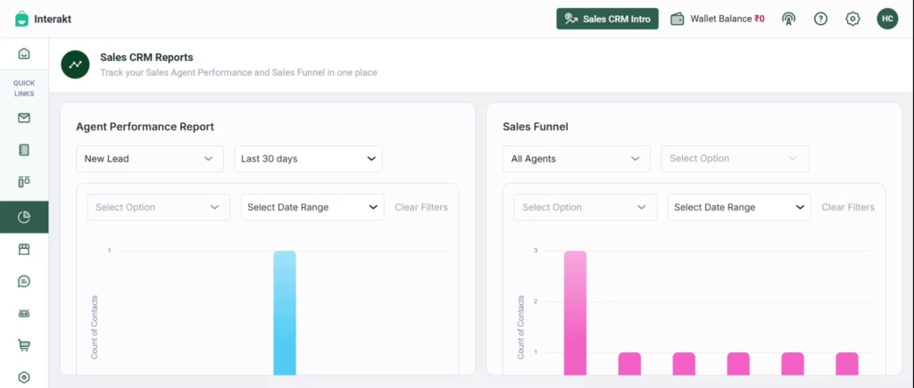Open the disabled Select Option dropdown beside All Agents

735,159
